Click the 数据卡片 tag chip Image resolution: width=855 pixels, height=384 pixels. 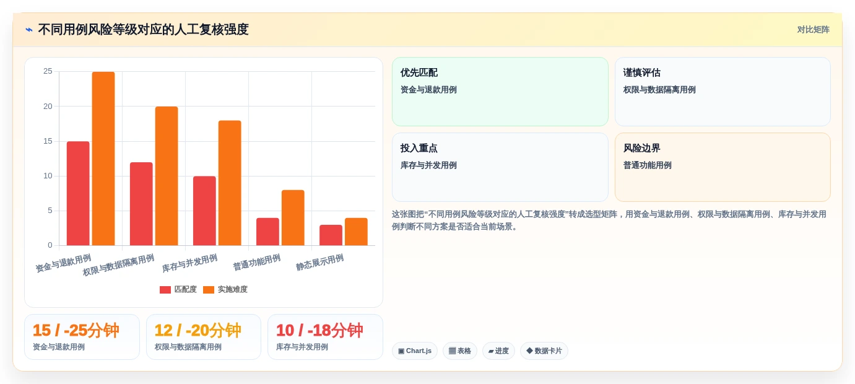[x=544, y=351]
